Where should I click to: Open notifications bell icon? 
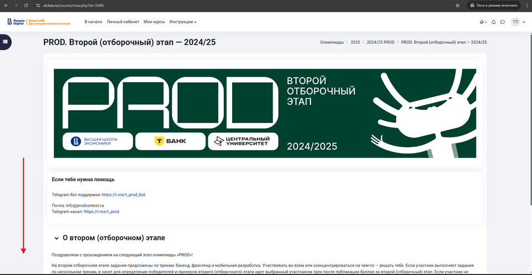pos(494,22)
